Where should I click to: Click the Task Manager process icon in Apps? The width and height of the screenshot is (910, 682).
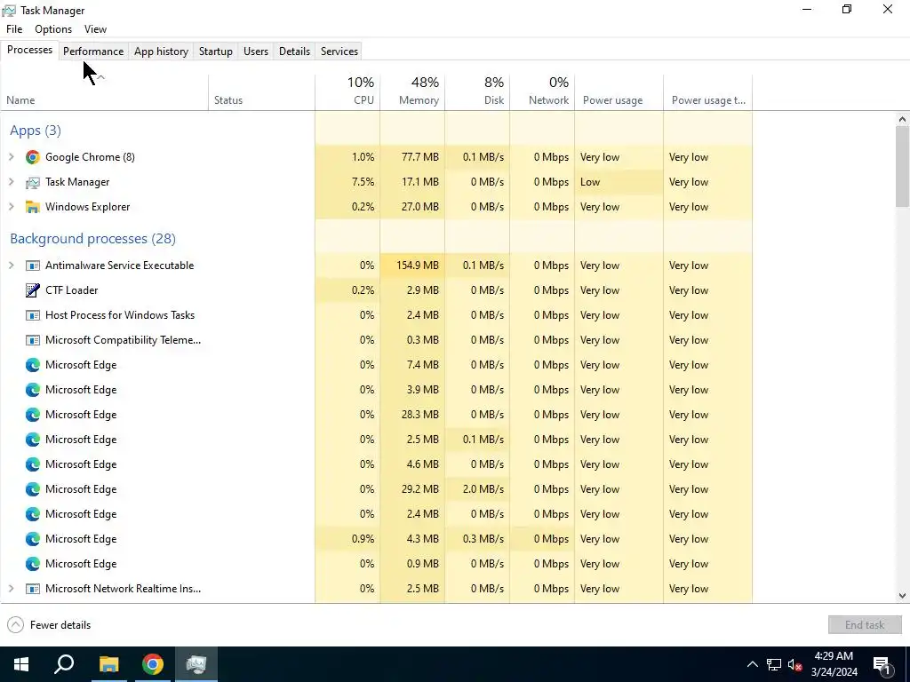click(33, 182)
